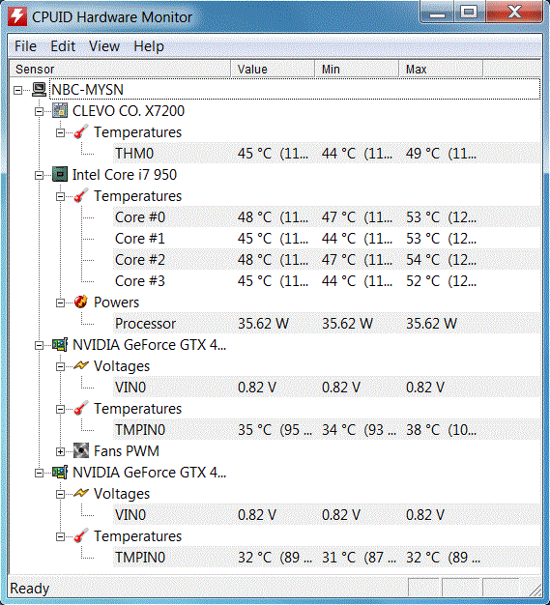
Task: Expand the Fans PWM node
Action: click(x=60, y=451)
